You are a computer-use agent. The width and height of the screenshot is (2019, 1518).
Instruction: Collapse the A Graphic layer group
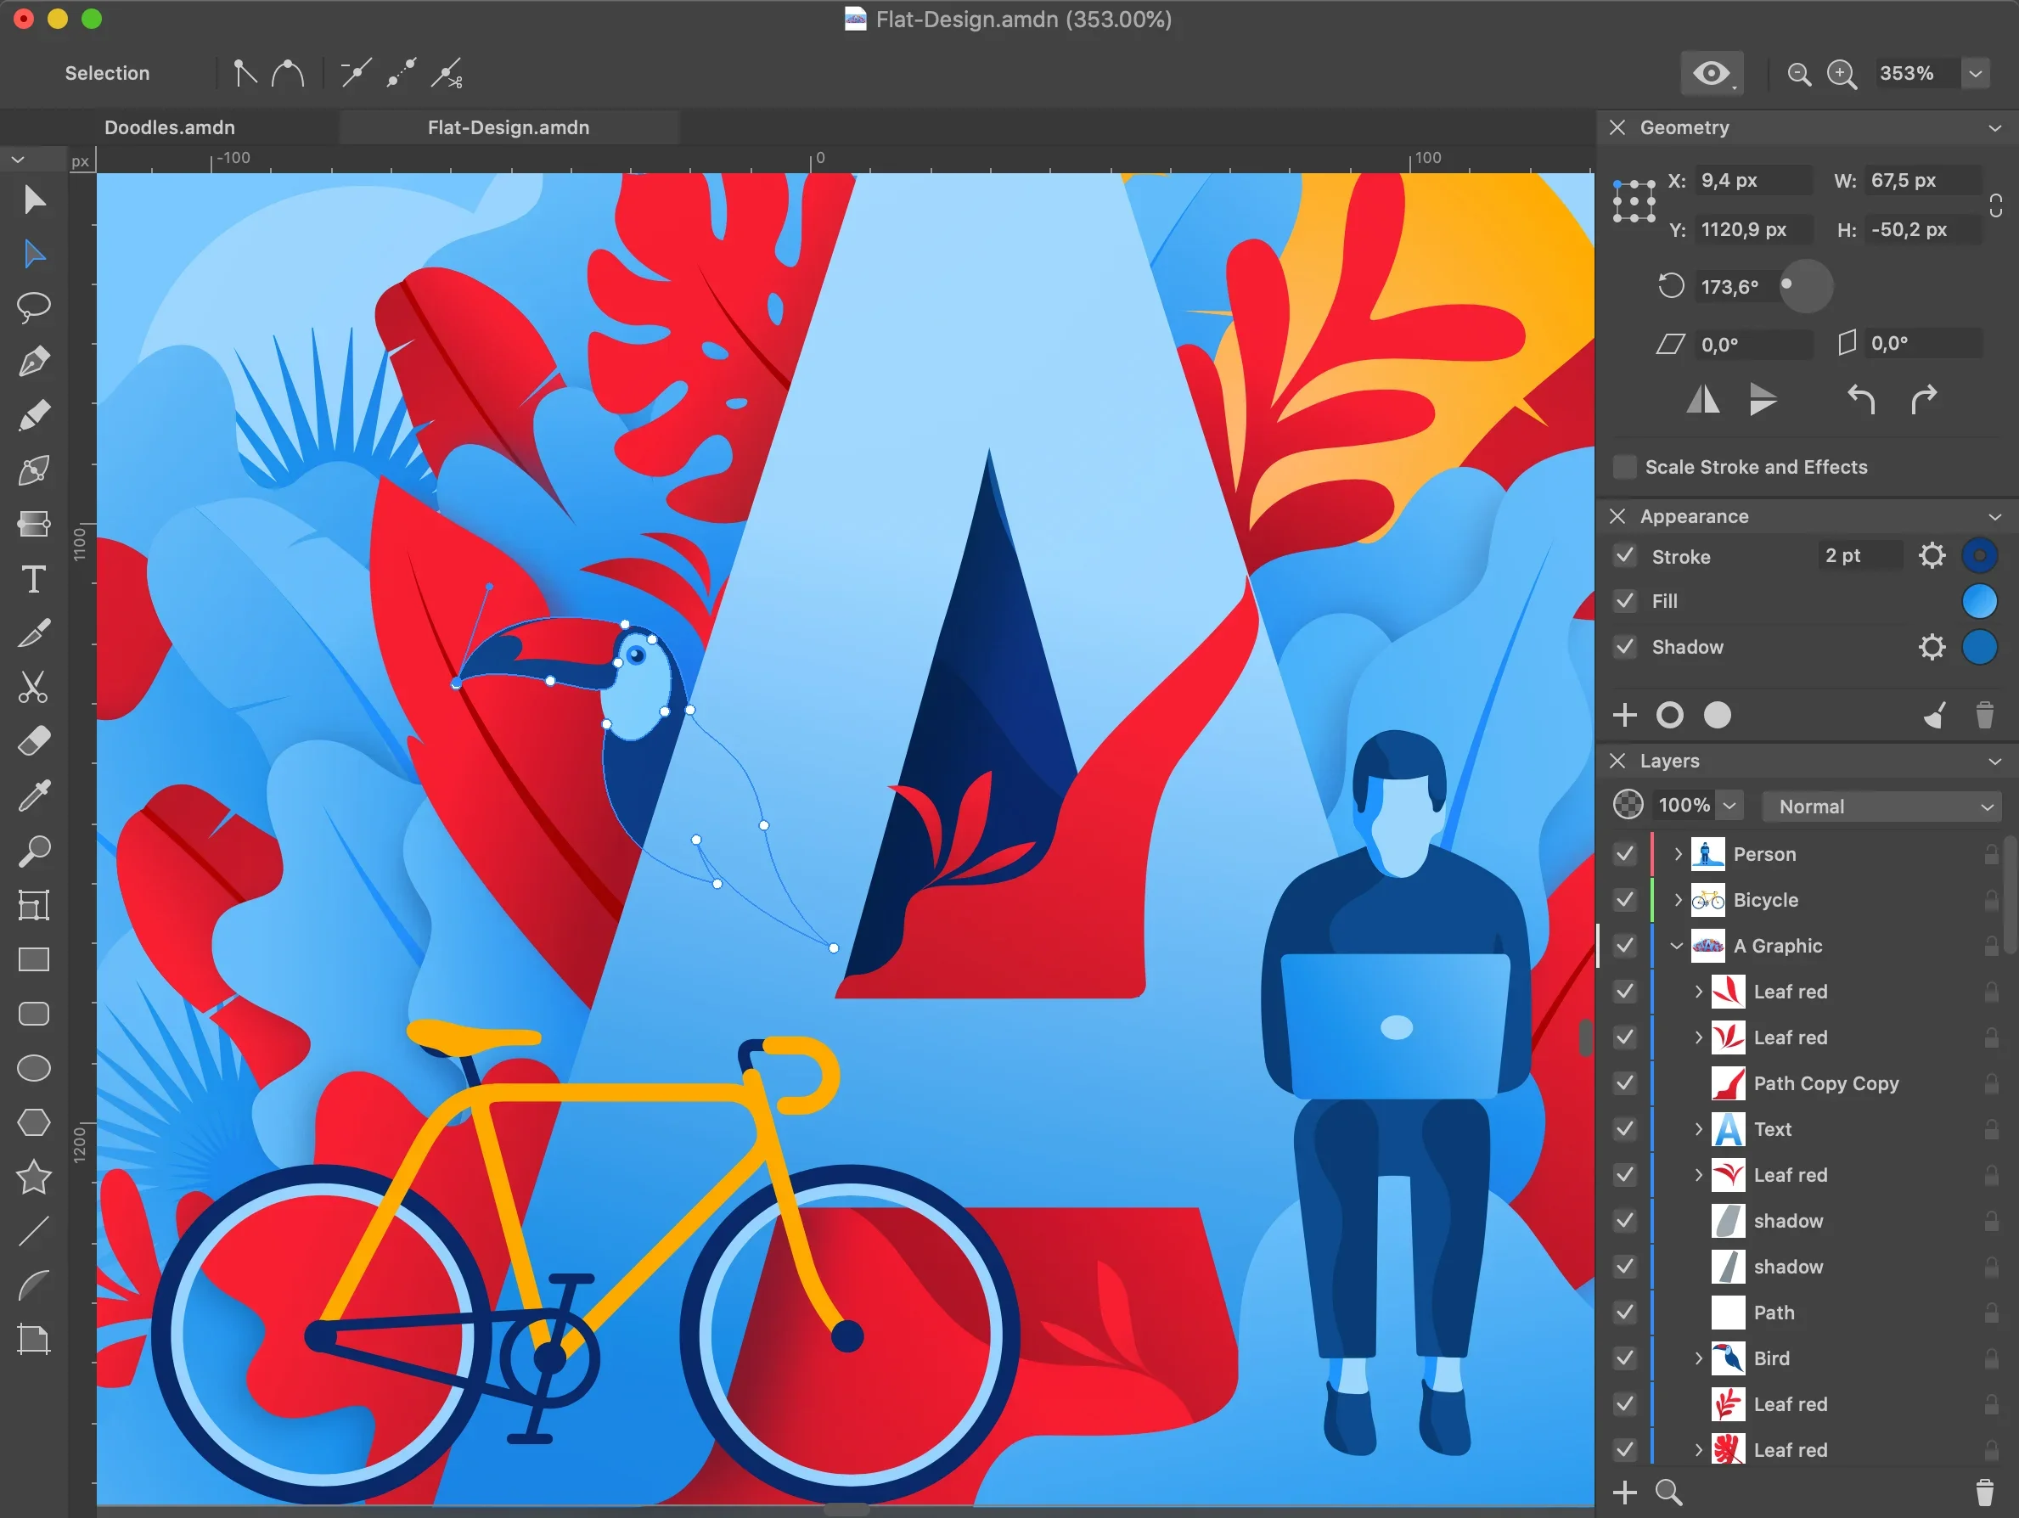[1677, 946]
